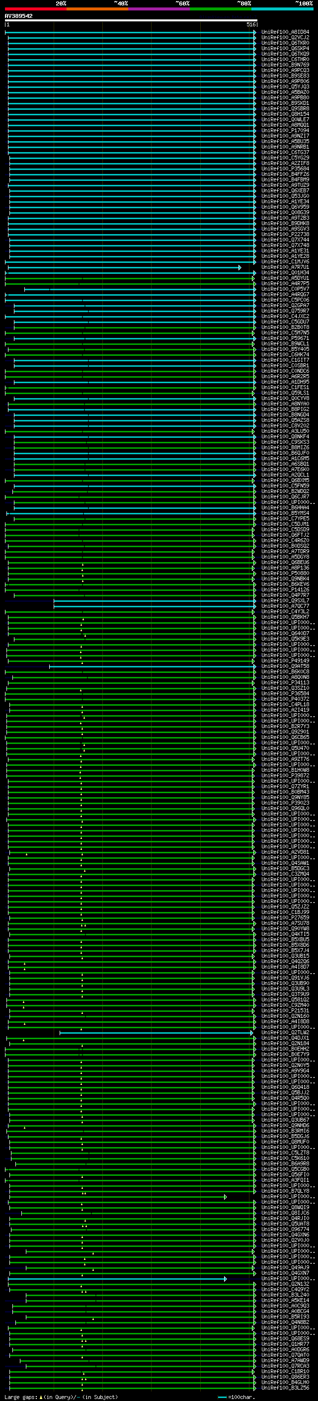This screenshot has width=318, height=1401.
Task: Select the UniRef100_Q91VJ6 label
Action: 285,978
